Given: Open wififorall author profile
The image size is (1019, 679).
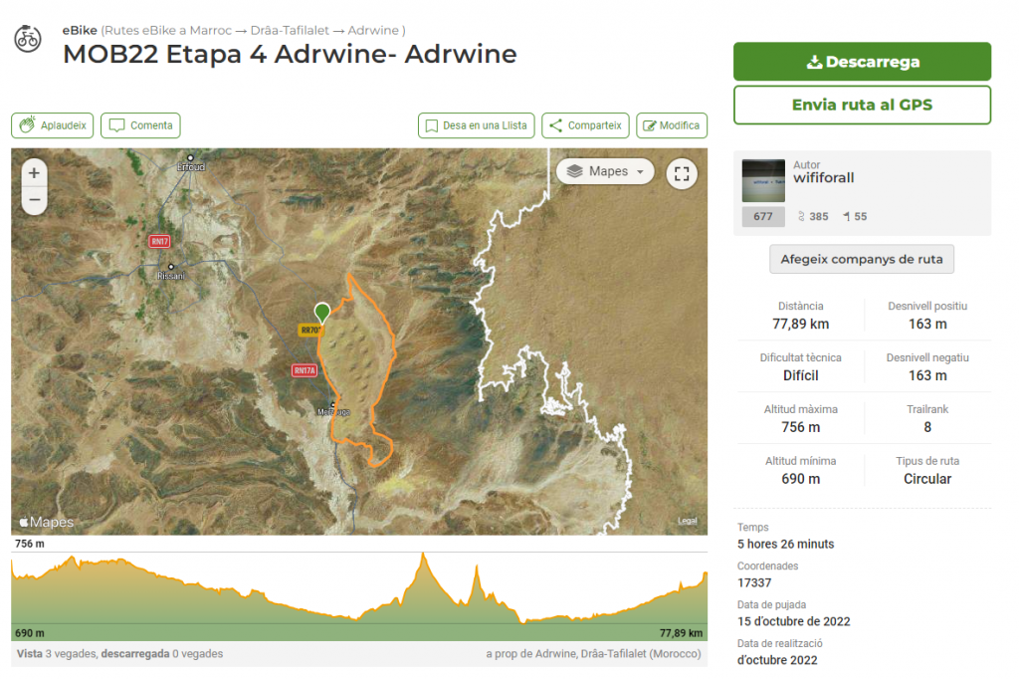Looking at the screenshot, I should coord(824,178).
